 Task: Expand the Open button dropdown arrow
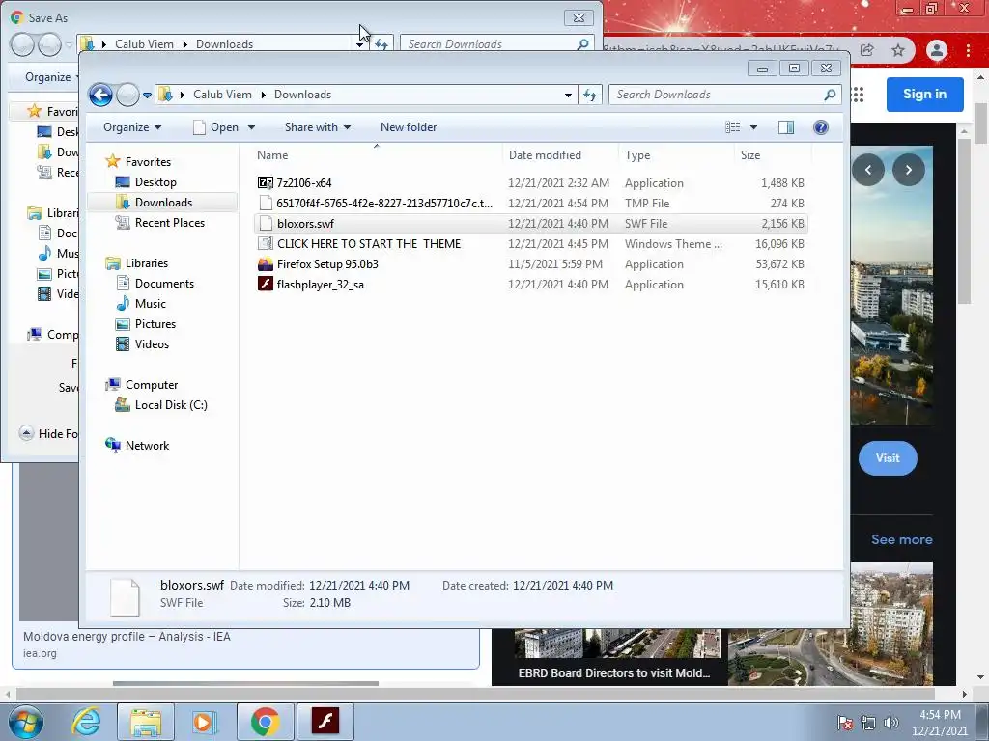click(x=251, y=127)
